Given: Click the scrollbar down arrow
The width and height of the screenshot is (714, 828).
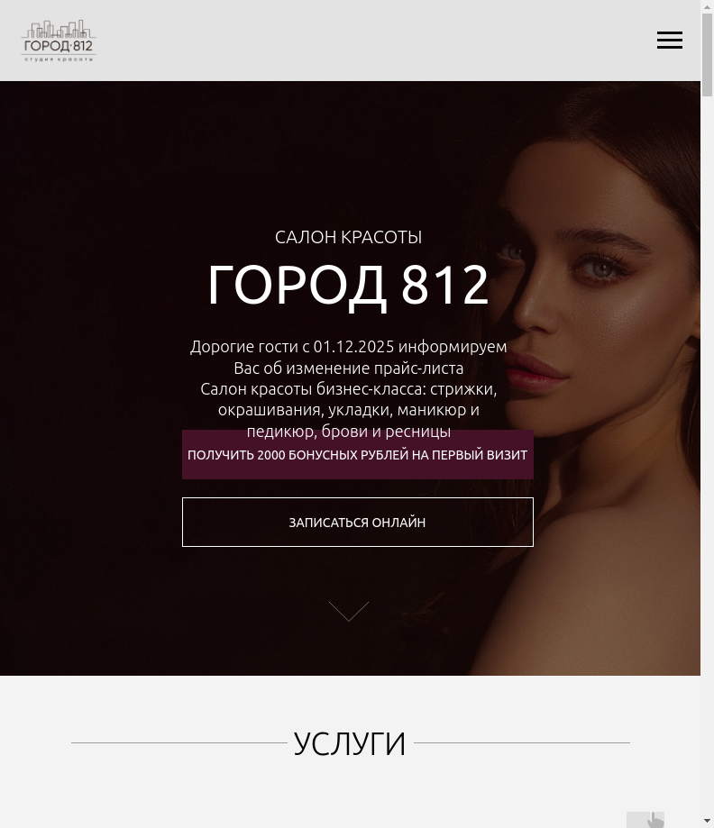Looking at the screenshot, I should tap(707, 821).
